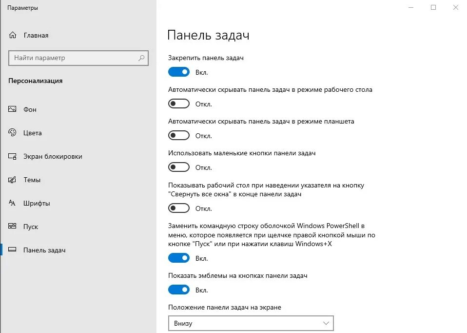Turn off эмблемы на кнопках toggle
Viewport: 467px width, 333px height.
point(179,290)
